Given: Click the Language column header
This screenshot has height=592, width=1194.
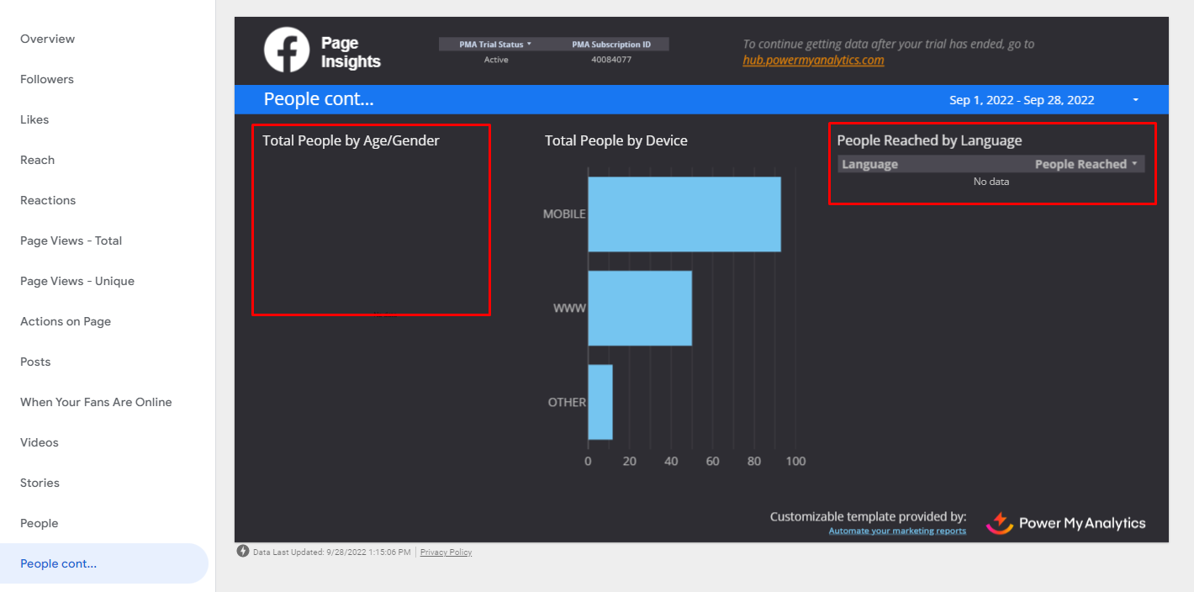Looking at the screenshot, I should coord(870,164).
